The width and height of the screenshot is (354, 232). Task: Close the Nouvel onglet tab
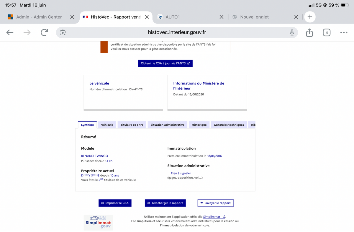pos(296,17)
